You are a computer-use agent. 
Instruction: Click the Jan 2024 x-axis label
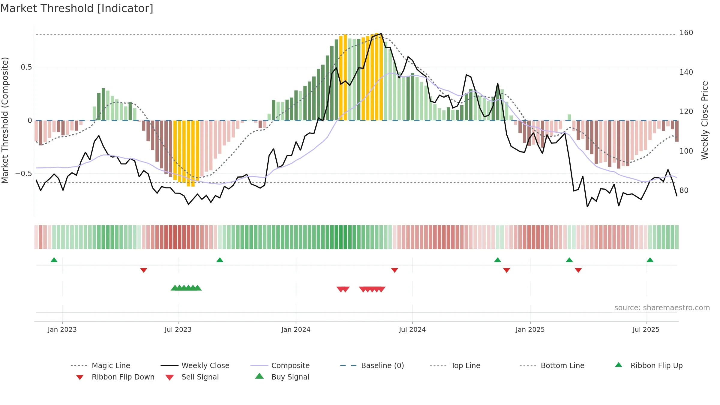tap(296, 329)
